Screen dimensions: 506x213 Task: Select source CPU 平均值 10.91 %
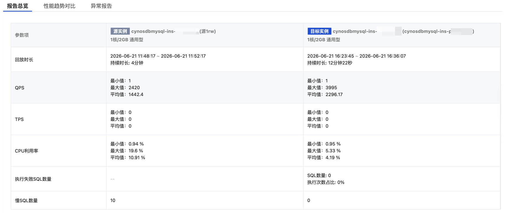[128, 158]
